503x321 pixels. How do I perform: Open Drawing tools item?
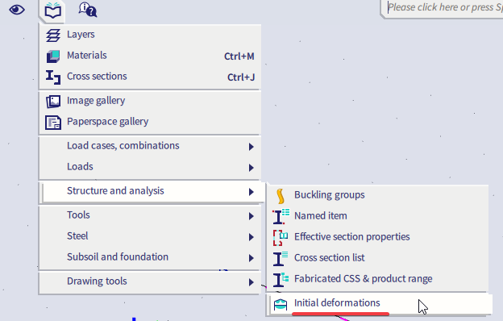[150, 281]
